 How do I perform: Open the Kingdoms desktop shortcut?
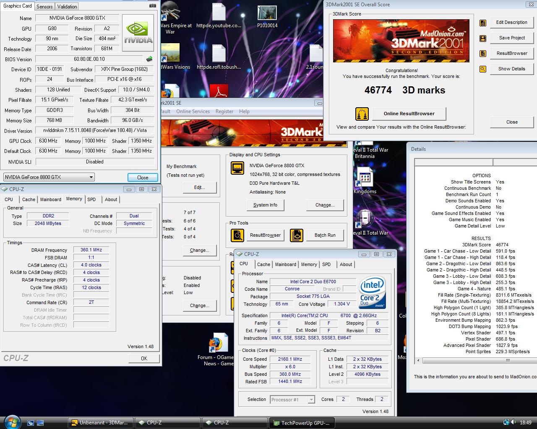point(365,181)
